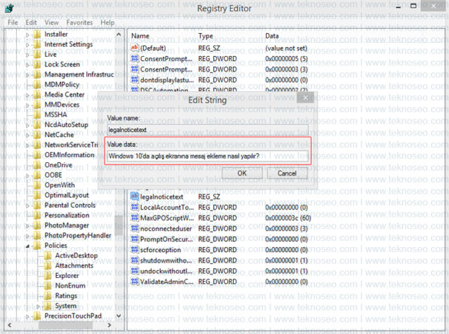Select the Parental Controls tree item
This screenshot has width=449, height=334.
click(70, 206)
